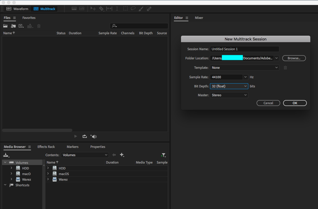318x209 pixels.
Task: Click the Media Browser import download icon
Action: (x=6, y=155)
